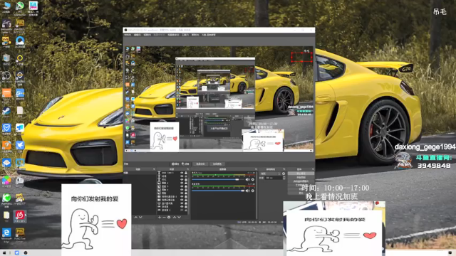Toggle visibility of the 文本 (GDI+) source
The image size is (456, 256).
coord(182,173)
